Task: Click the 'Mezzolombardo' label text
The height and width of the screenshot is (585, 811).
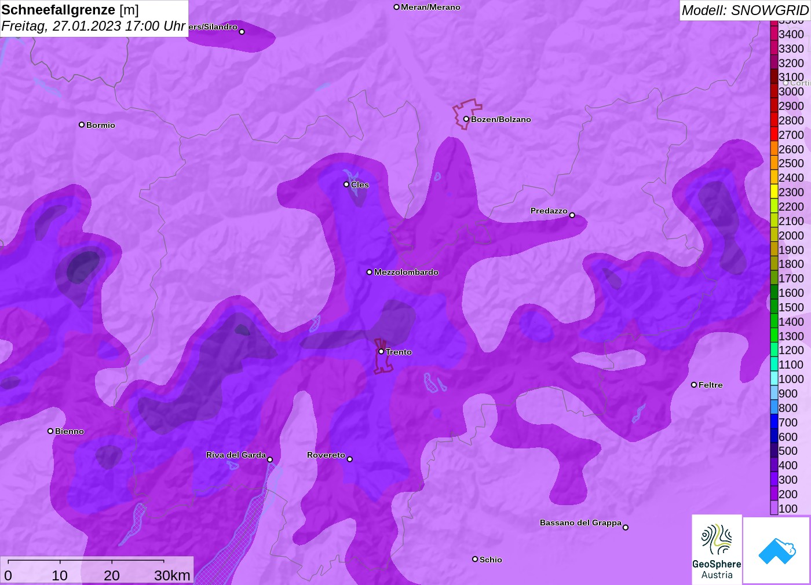Action: click(x=406, y=272)
